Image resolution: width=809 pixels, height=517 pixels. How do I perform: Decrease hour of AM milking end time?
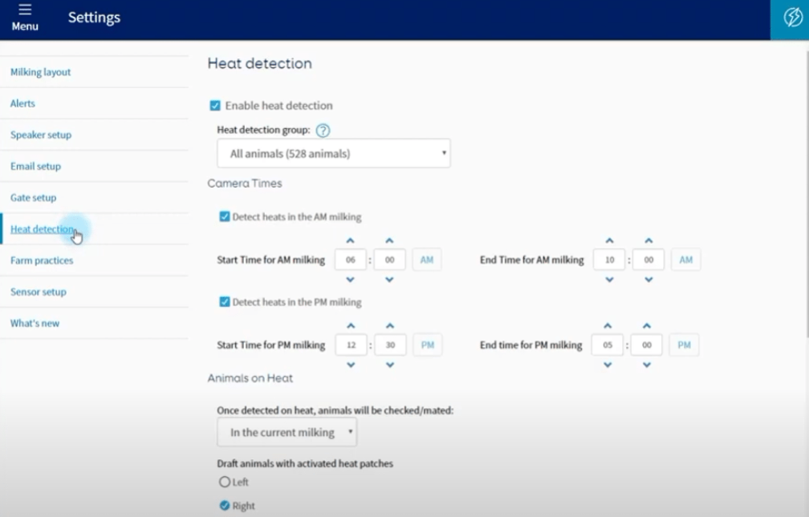(x=609, y=280)
